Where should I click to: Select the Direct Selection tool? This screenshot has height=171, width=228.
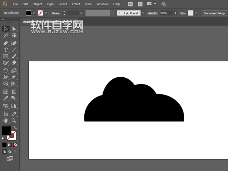point(14,29)
